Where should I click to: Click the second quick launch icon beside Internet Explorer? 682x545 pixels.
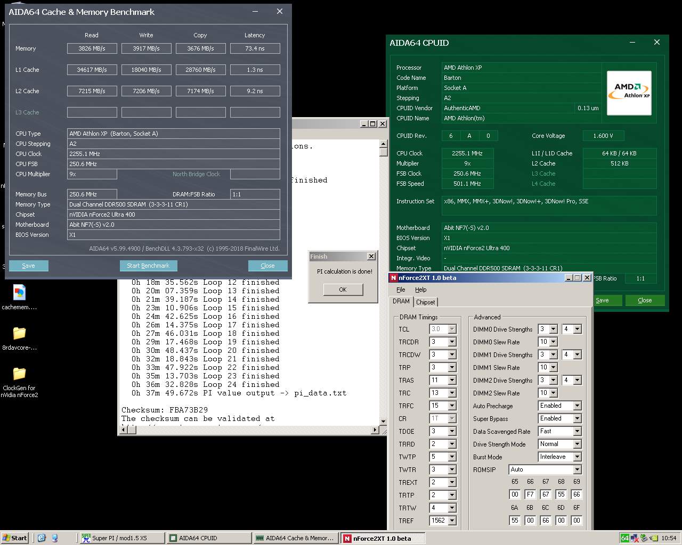[54, 538]
